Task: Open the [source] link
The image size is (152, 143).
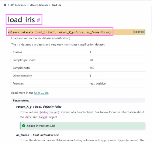Action: 139,32
